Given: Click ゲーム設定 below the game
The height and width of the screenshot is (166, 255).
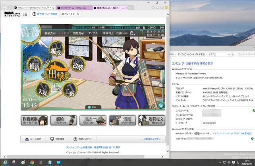Looking at the screenshot, I should [x=33, y=139].
